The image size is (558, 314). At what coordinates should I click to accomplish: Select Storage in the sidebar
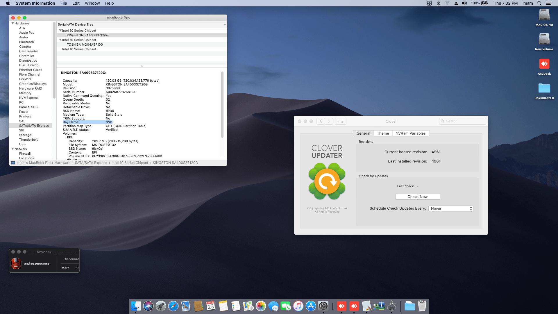pyautogui.click(x=25, y=135)
